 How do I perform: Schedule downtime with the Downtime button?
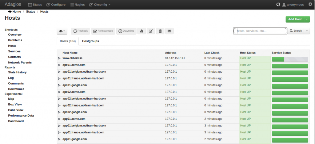(x=126, y=31)
